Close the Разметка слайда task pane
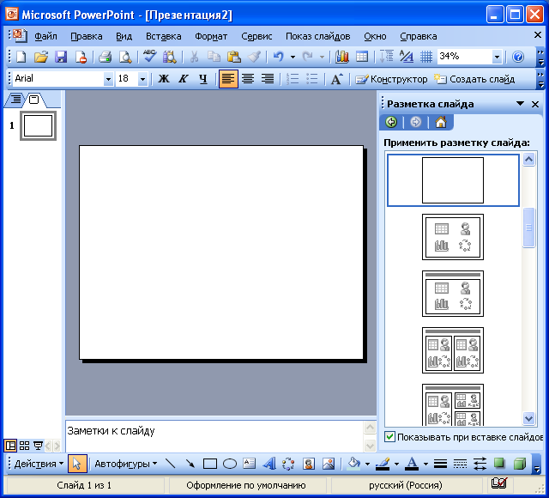Screen dimensions: 549x498 pos(535,104)
